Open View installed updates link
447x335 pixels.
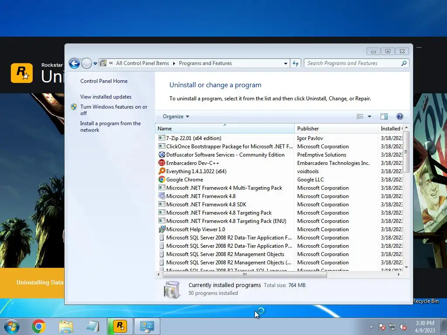tap(106, 96)
